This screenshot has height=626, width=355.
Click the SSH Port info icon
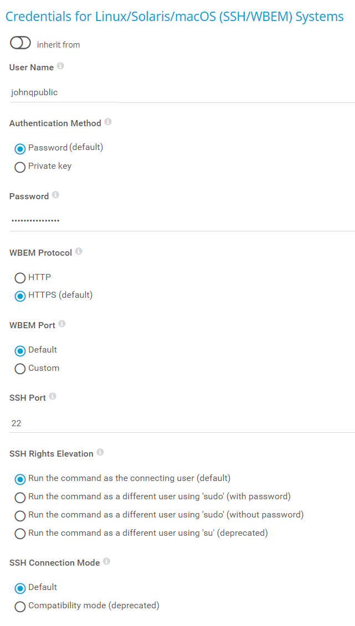pos(53,396)
